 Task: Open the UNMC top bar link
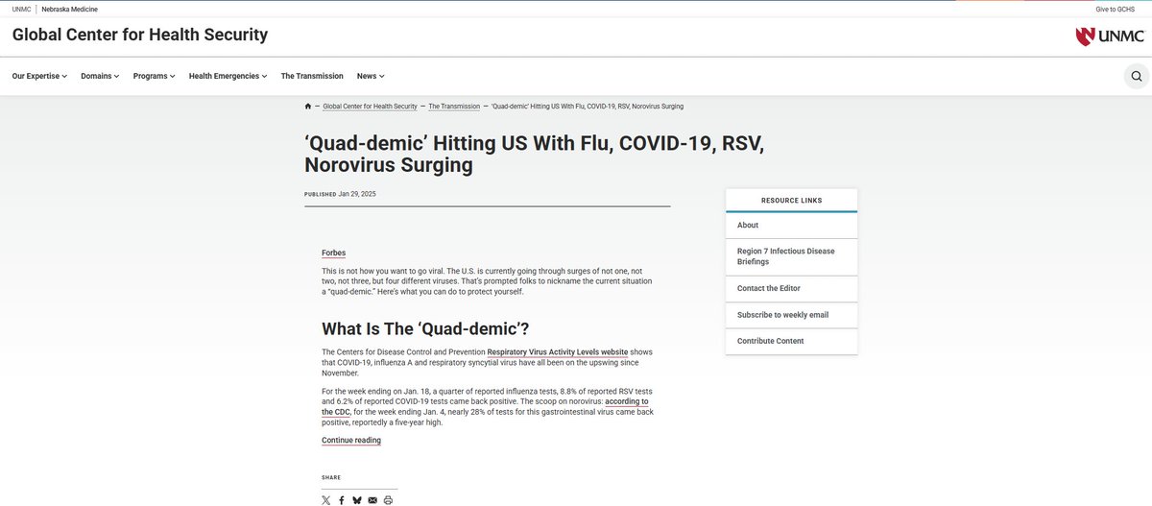point(21,9)
